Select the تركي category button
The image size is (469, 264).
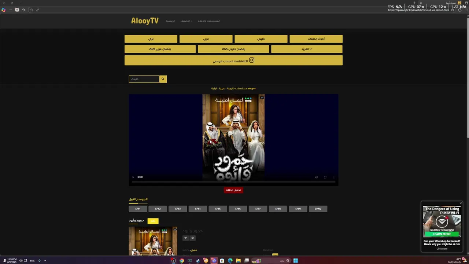(x=151, y=39)
